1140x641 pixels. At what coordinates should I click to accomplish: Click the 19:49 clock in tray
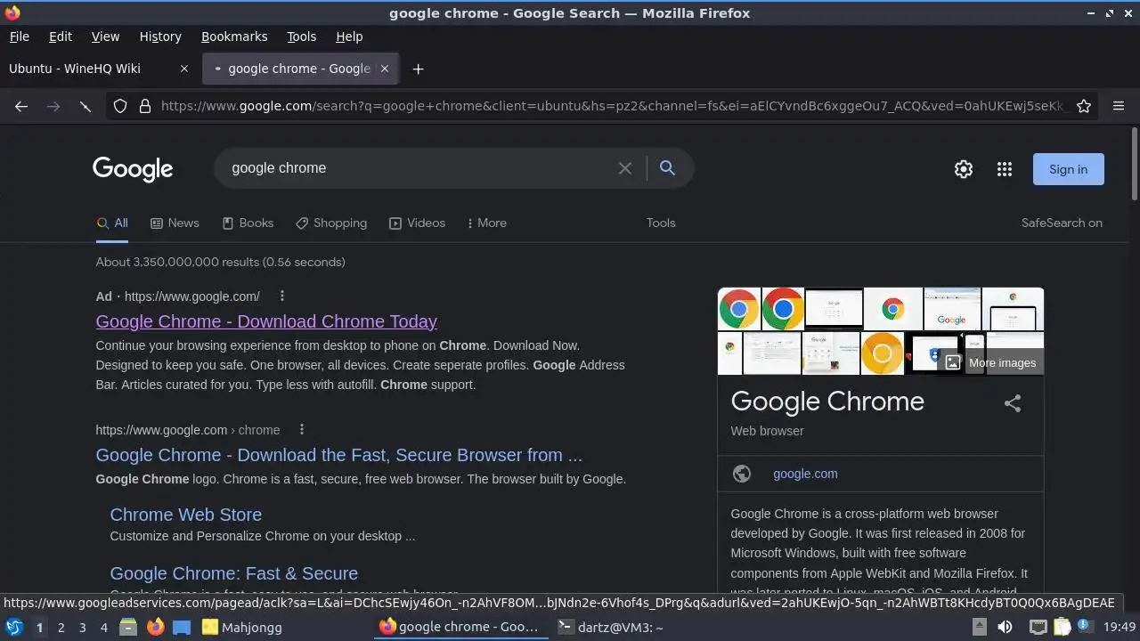(x=1120, y=627)
